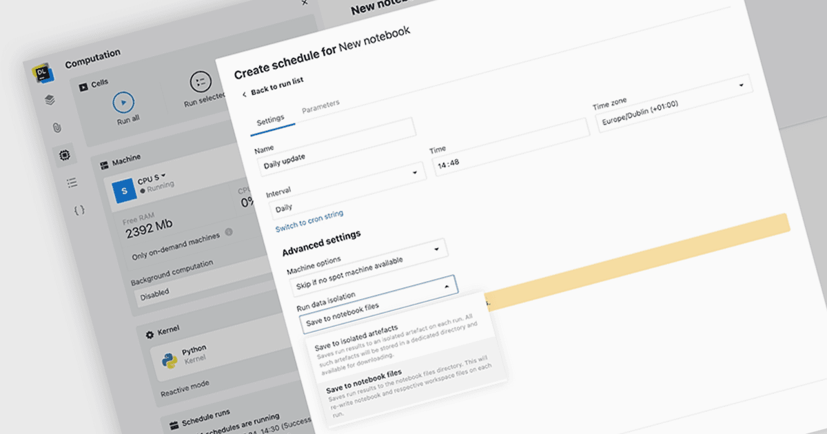Close the Computation panel with the X
The width and height of the screenshot is (827, 434).
pos(305,3)
